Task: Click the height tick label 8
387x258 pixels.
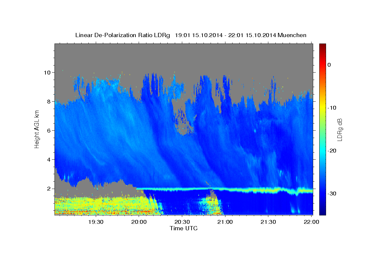Action: pos(50,101)
